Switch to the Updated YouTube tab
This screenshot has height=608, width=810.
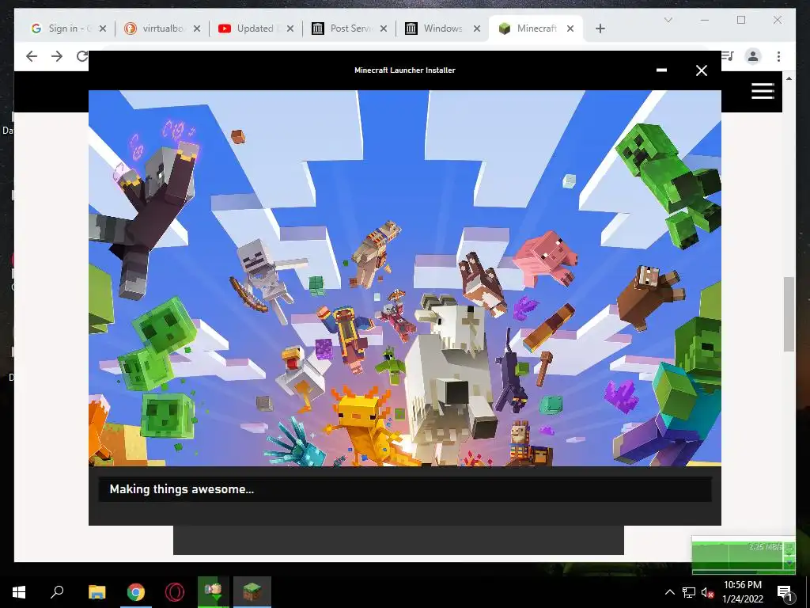[x=255, y=28]
